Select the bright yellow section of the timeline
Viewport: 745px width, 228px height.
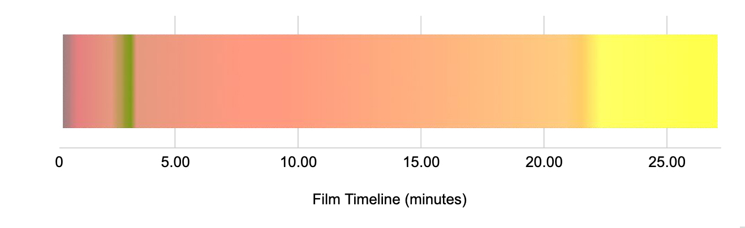655,81
